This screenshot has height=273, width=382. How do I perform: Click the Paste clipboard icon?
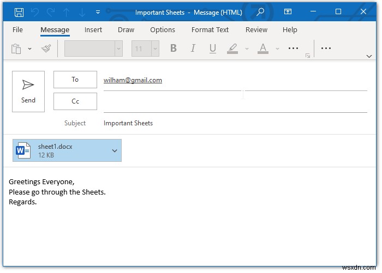click(x=16, y=48)
